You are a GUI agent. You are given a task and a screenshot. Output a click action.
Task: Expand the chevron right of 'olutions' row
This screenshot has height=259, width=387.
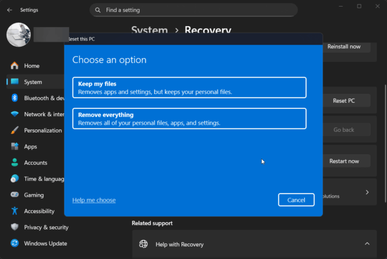click(367, 192)
